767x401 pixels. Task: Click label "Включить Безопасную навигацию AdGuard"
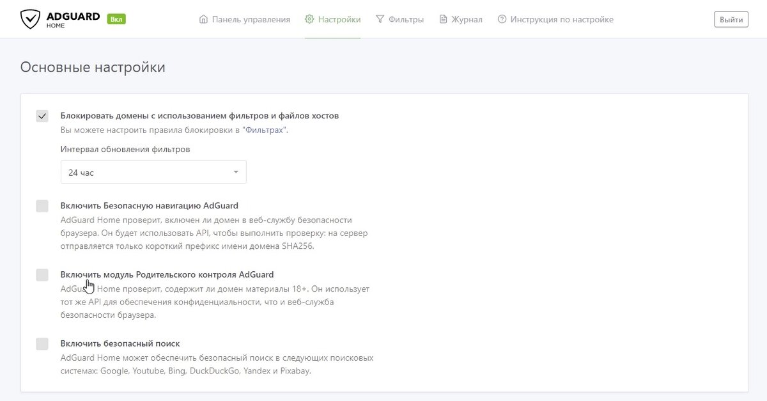(x=150, y=205)
